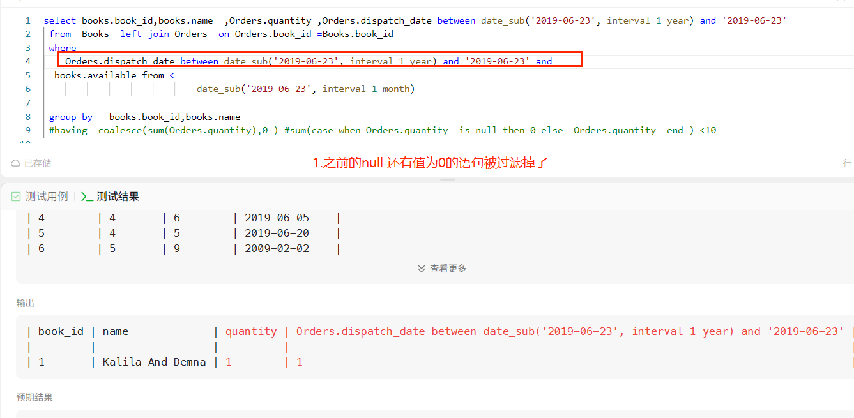The image size is (854, 418).
Task: Click the quantity column header in output
Action: 251,331
